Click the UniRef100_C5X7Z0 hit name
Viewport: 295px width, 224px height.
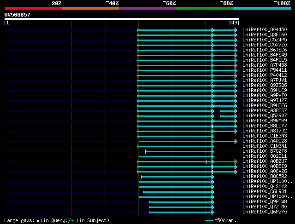pyautogui.click(x=265, y=45)
